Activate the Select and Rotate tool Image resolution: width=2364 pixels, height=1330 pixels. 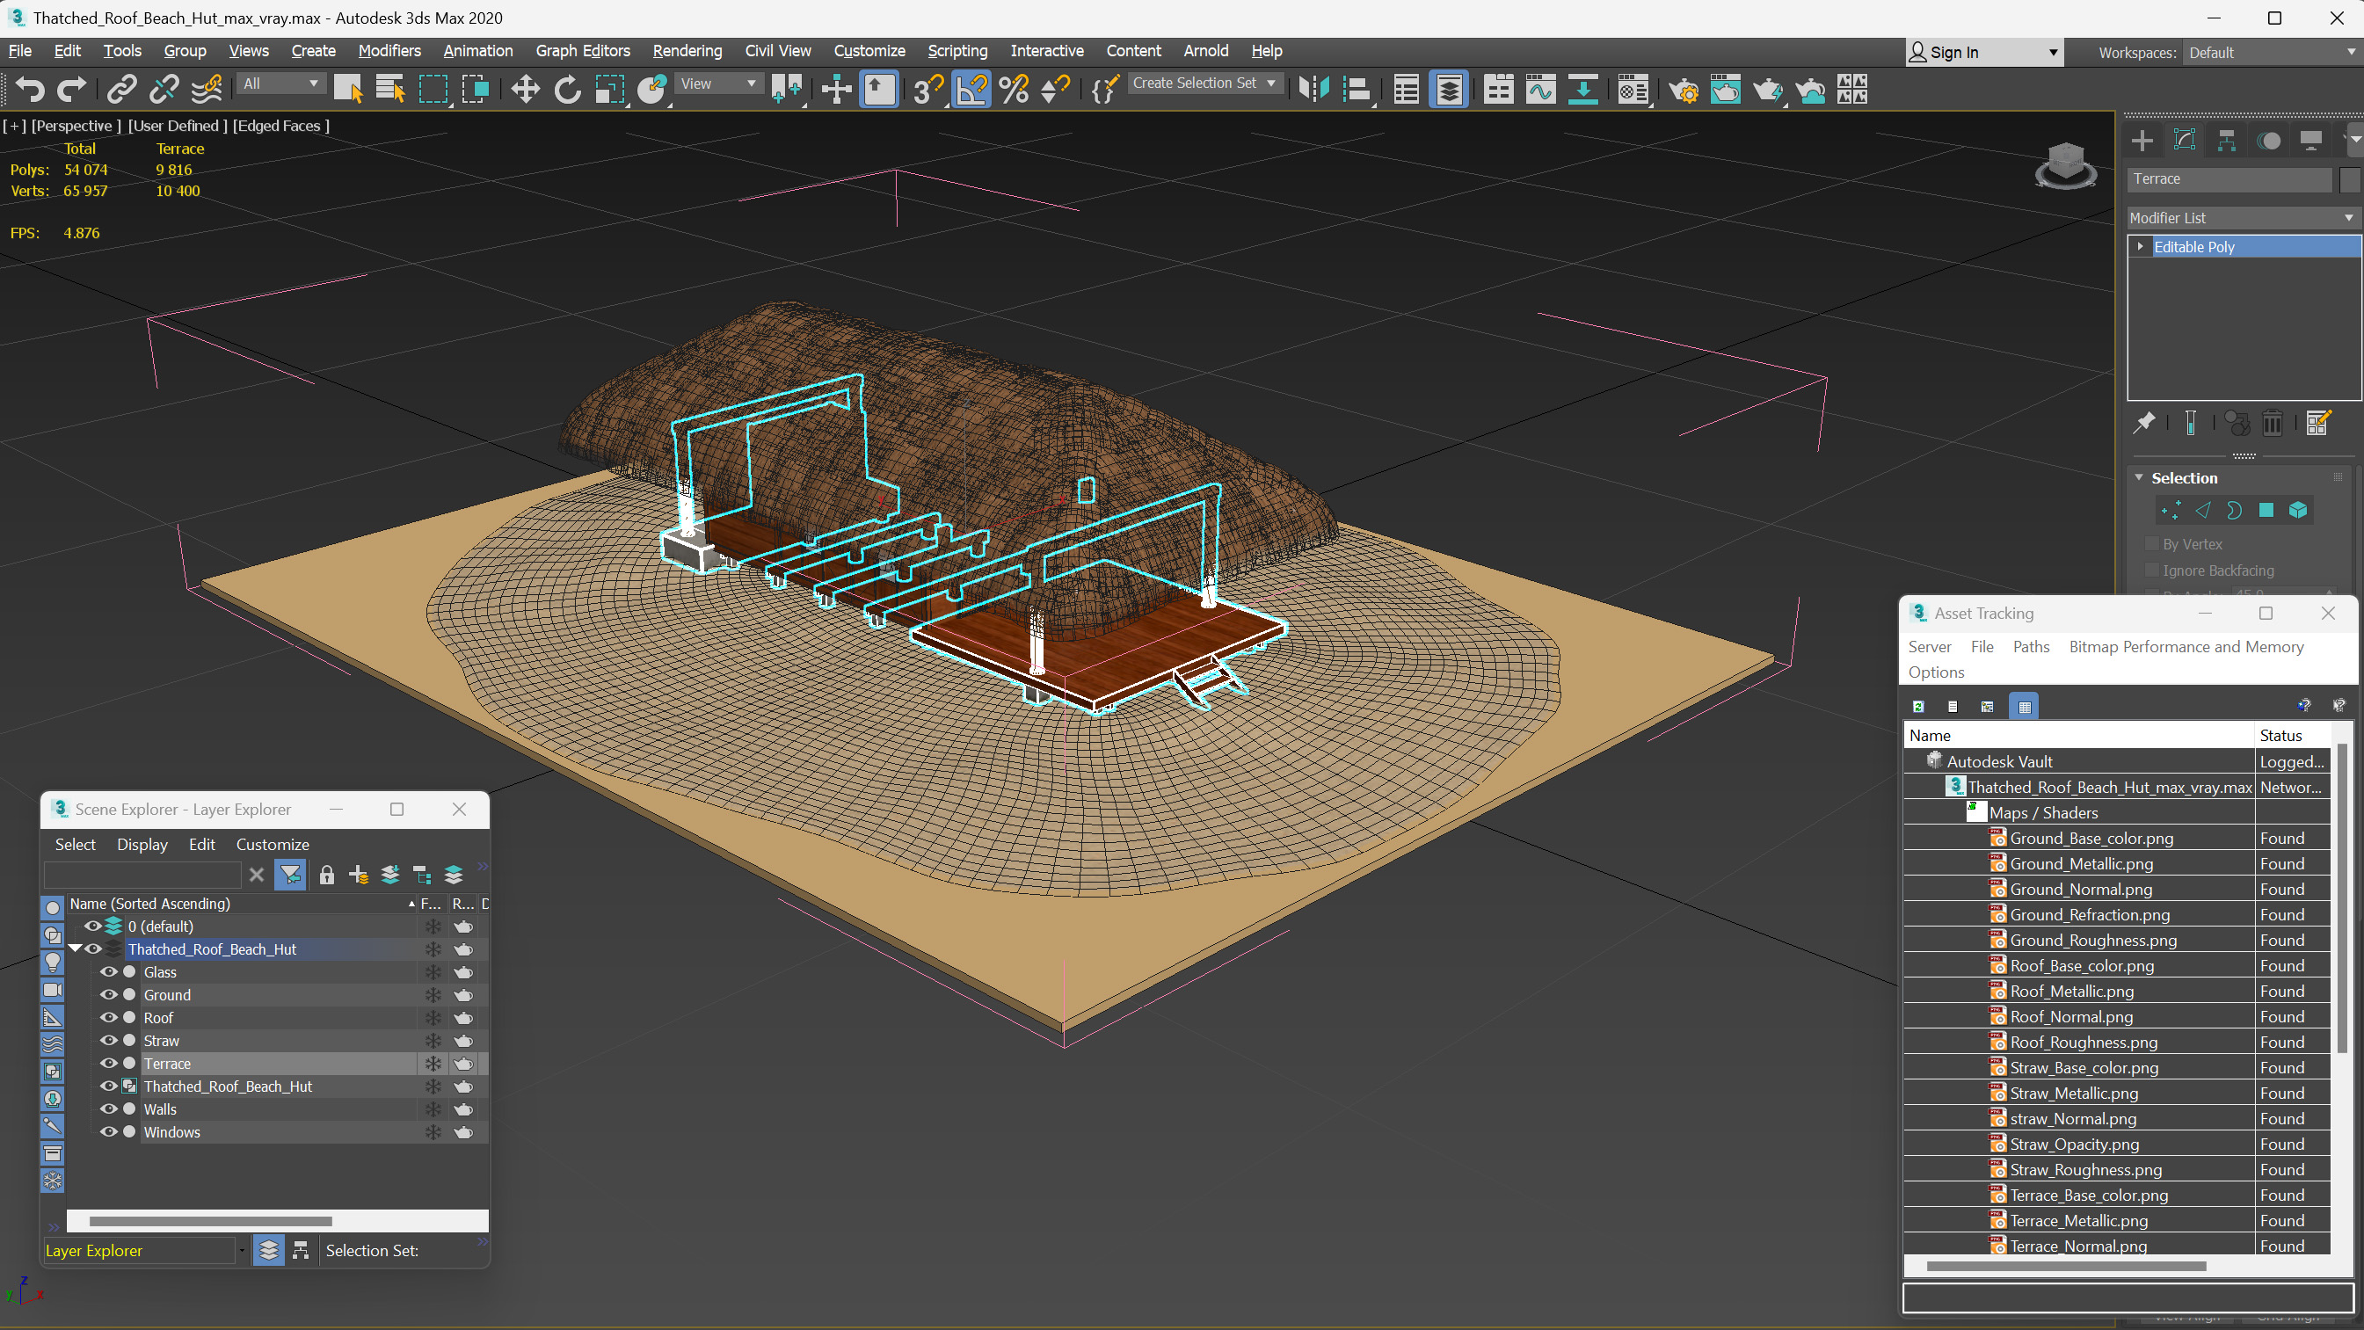567,89
